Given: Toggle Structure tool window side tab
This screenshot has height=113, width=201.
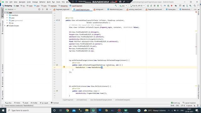Looking at the screenshot, I should pos(3,69).
